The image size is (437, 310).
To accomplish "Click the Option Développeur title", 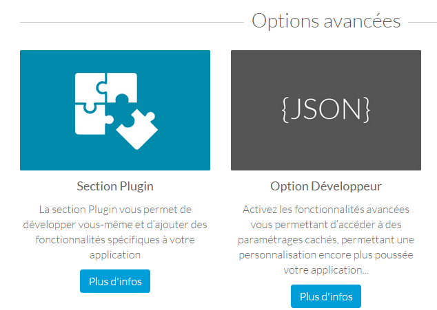I will point(326,186).
